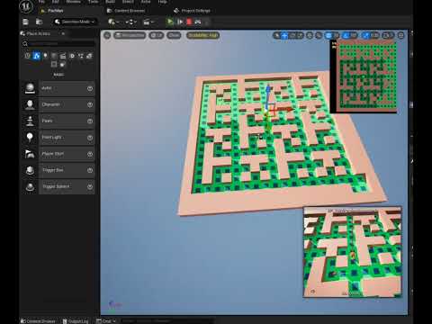Open the Add content dropdown in toolbar

tap(113, 22)
